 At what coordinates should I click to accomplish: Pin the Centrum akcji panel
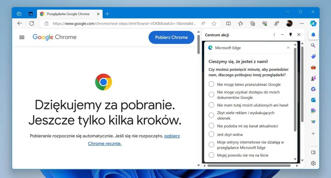click(x=290, y=35)
